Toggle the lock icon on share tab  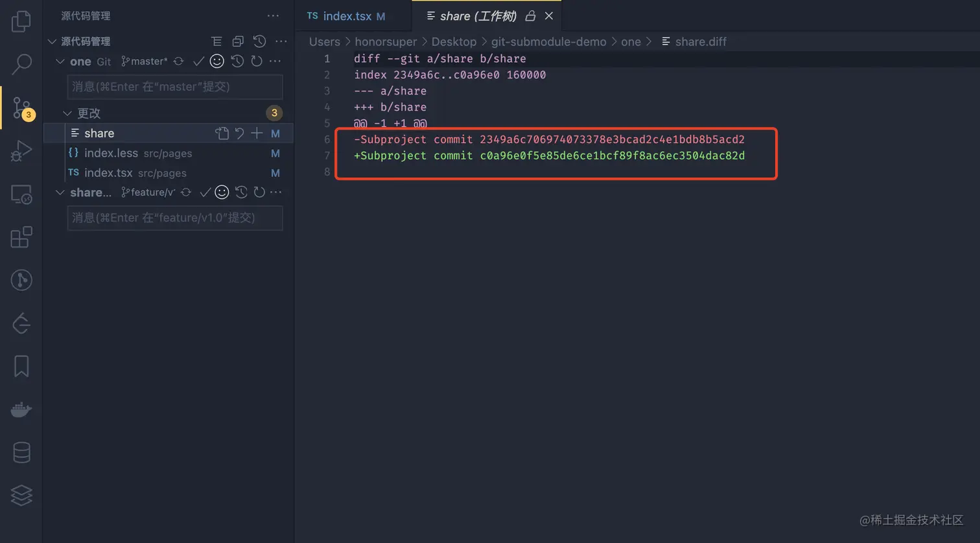[530, 16]
